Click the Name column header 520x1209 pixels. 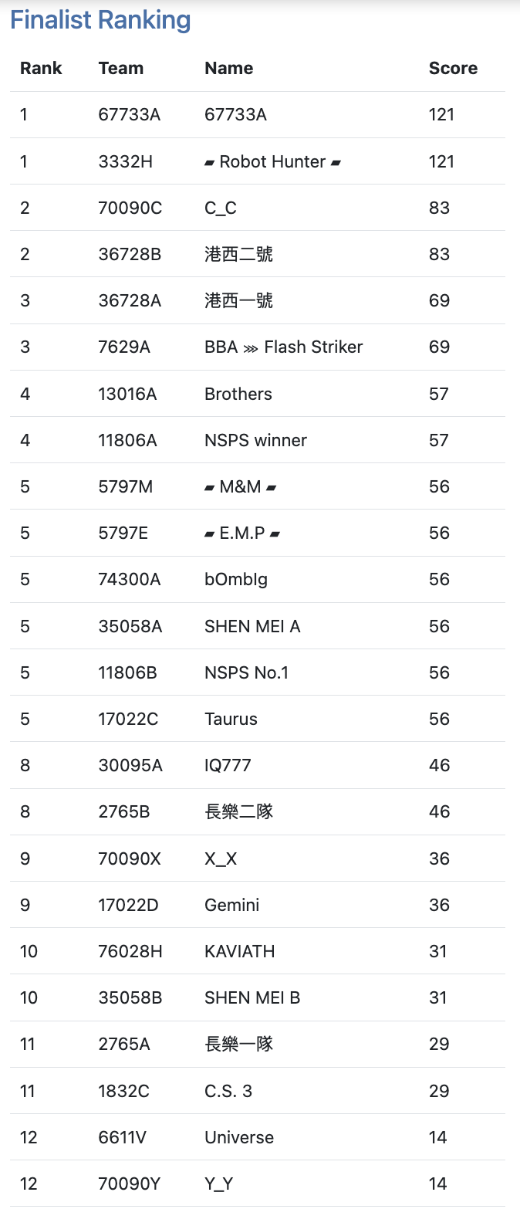(x=228, y=68)
